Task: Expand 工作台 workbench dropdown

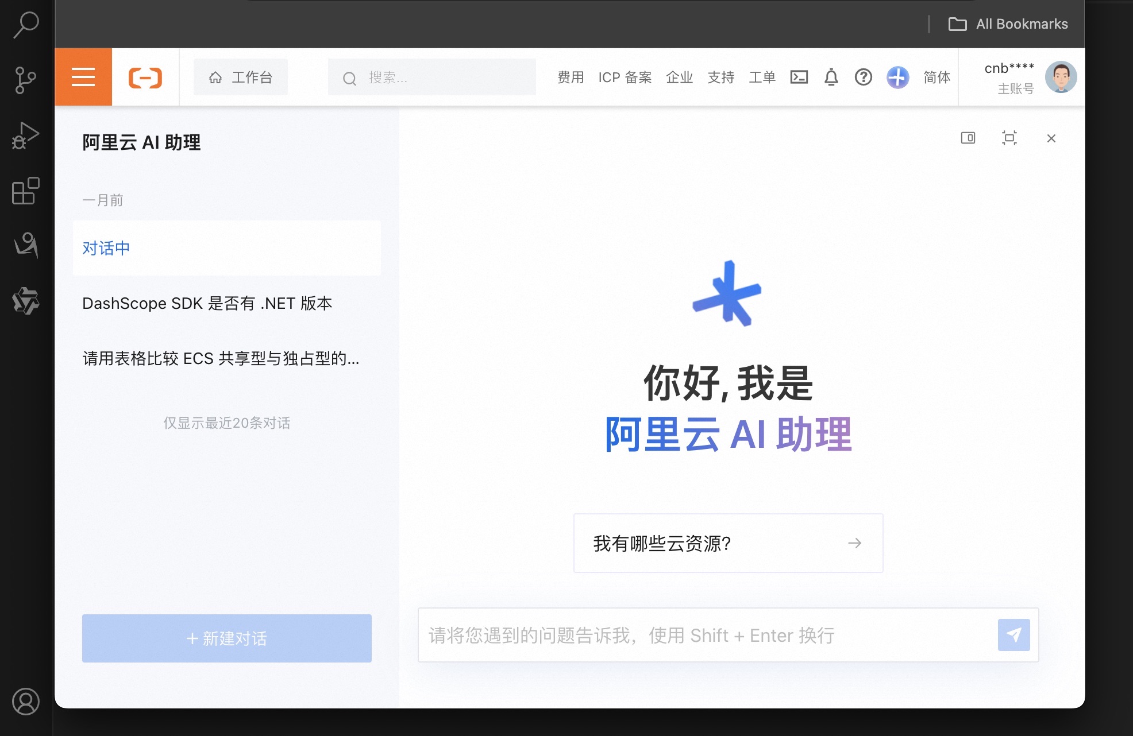Action: [x=244, y=76]
